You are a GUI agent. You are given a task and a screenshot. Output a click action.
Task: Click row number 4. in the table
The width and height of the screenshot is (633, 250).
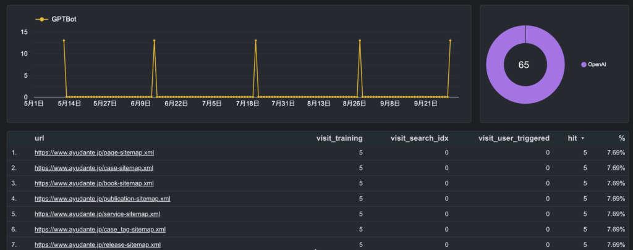pyautogui.click(x=14, y=199)
